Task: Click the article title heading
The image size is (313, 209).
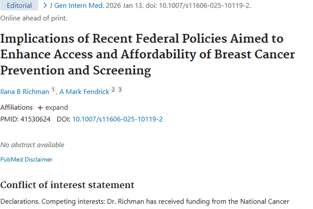Action: (x=147, y=54)
